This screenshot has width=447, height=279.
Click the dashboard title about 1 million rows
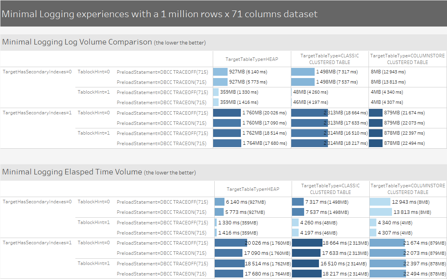click(160, 14)
